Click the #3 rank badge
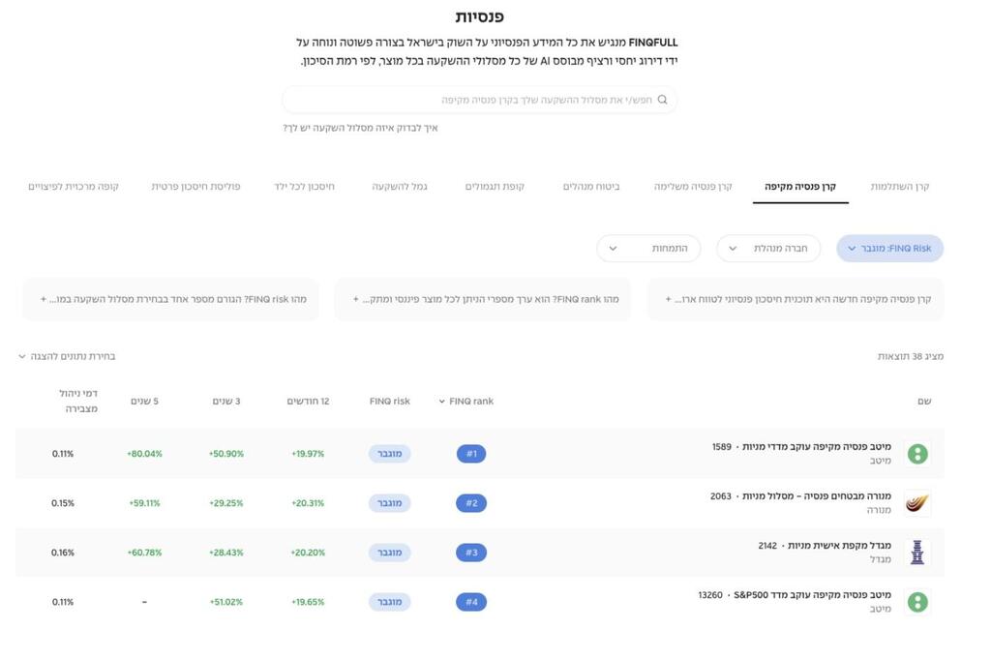This screenshot has height=659, width=991. pyautogui.click(x=471, y=553)
